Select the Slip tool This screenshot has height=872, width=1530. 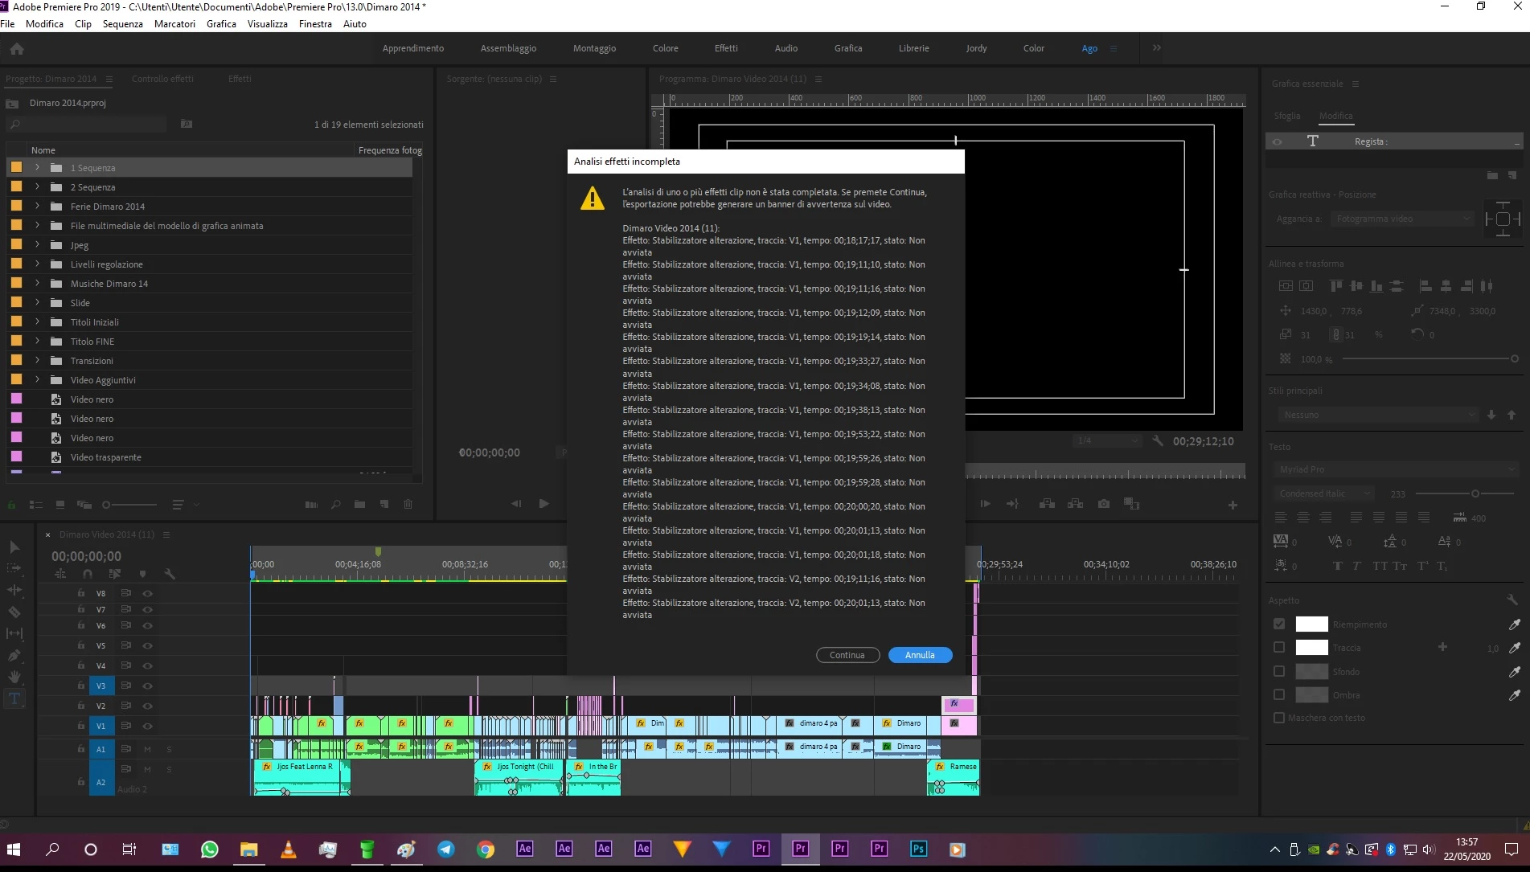pyautogui.click(x=14, y=633)
